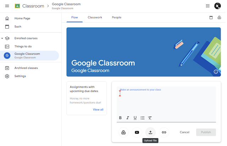Apply bold formatting
This screenshot has width=227, height=146.
pyautogui.click(x=120, y=118)
